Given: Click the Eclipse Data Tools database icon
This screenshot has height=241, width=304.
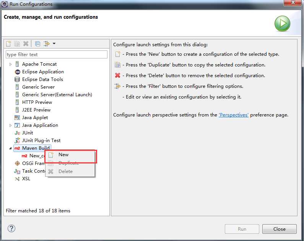Looking at the screenshot, I should (17, 79).
